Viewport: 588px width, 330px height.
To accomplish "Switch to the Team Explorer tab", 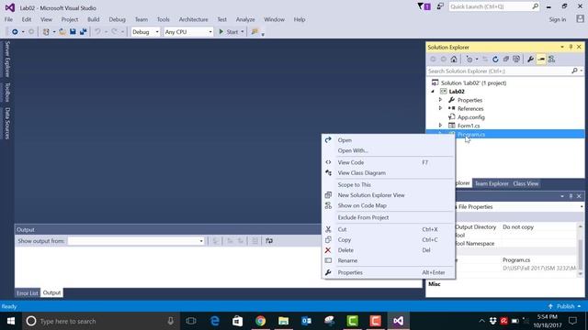I will [x=492, y=183].
